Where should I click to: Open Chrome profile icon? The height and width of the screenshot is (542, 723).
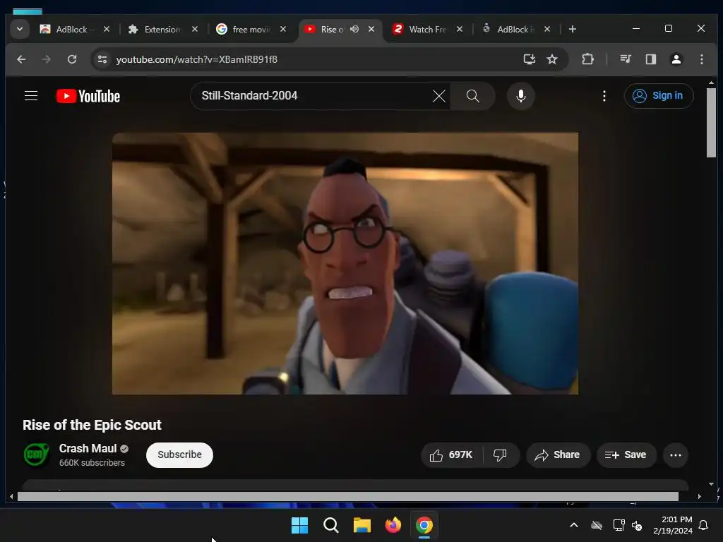point(676,59)
